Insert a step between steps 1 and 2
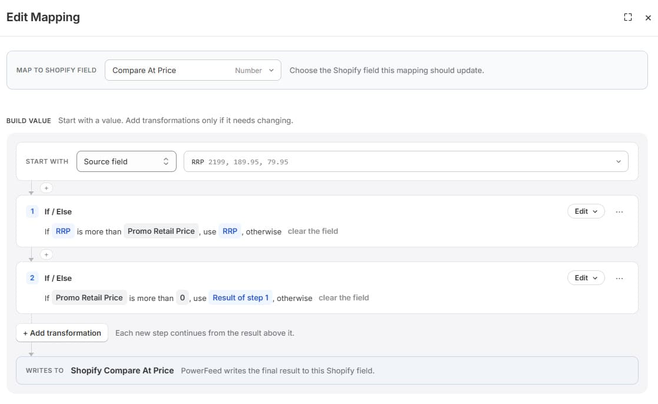 [46, 254]
